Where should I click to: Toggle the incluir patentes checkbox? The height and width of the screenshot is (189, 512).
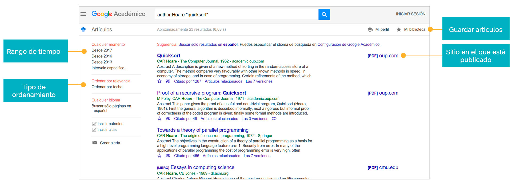tap(94, 124)
